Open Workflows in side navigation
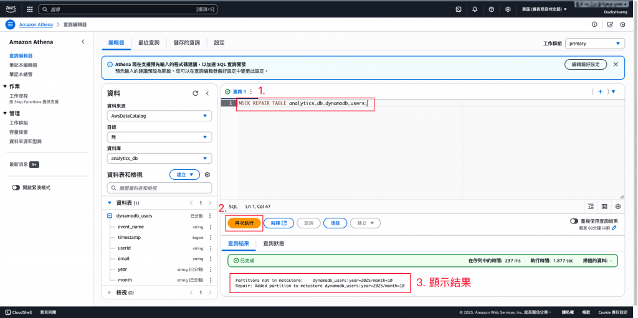The image size is (638, 318). pos(18,96)
